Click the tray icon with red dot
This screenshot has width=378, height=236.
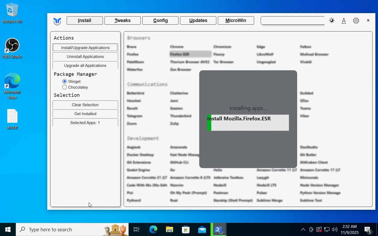[x=319, y=230]
